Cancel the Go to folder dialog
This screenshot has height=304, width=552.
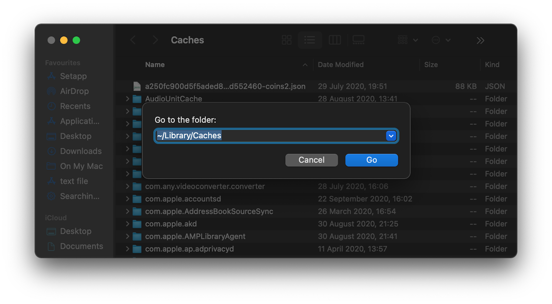click(311, 160)
